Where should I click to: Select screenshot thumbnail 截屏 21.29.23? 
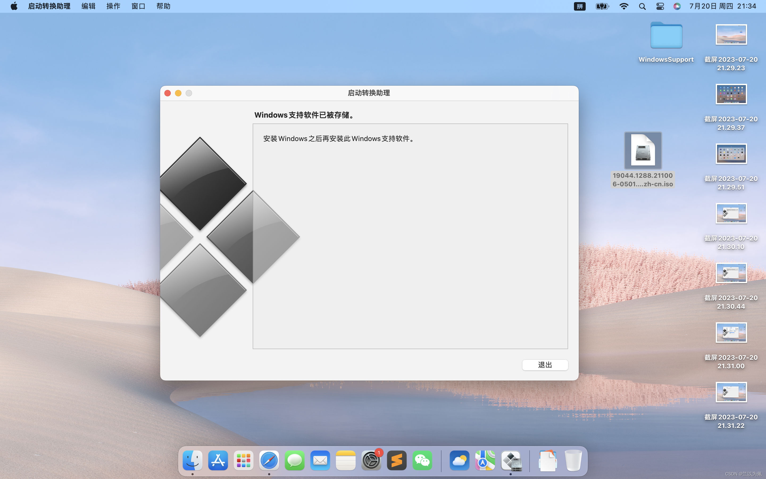click(x=731, y=35)
